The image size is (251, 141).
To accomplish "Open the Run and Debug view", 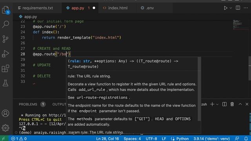I will pyautogui.click(x=5, y=54).
